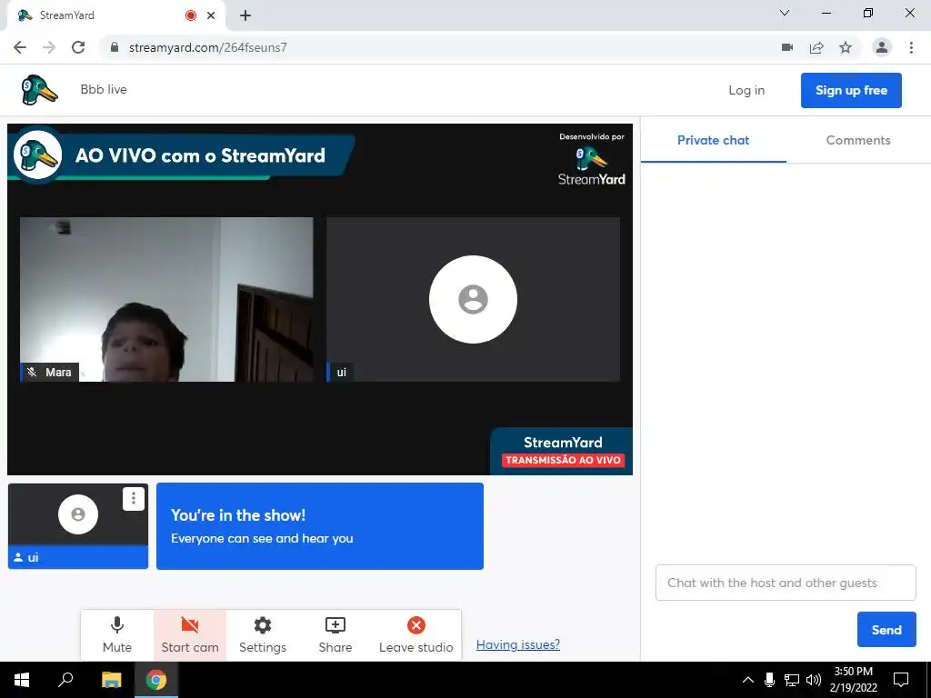This screenshot has width=931, height=698.
Task: Open File Explorer from taskbar
Action: tap(111, 680)
